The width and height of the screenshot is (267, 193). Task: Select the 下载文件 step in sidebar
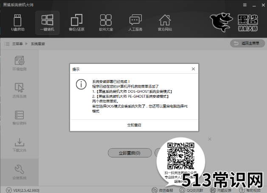[20, 145]
